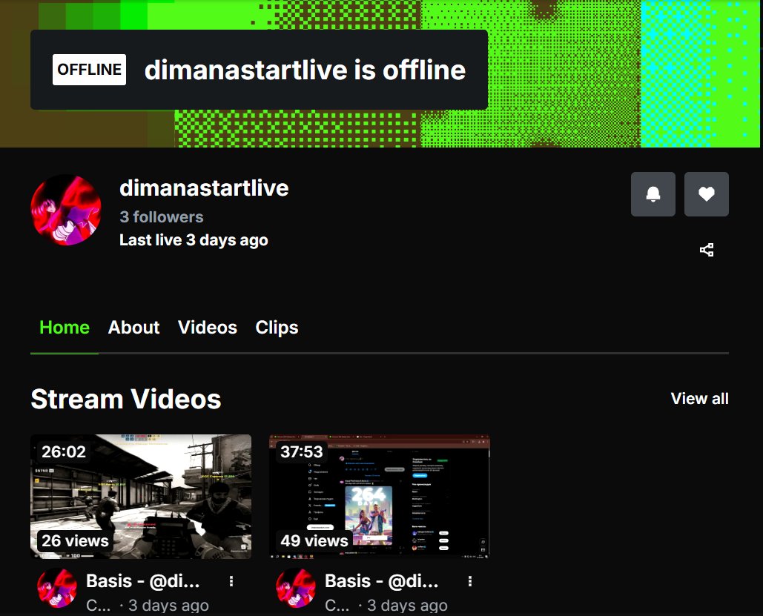This screenshot has width=763, height=616.
Task: Turn on notifications with the bell icon
Action: (x=653, y=194)
